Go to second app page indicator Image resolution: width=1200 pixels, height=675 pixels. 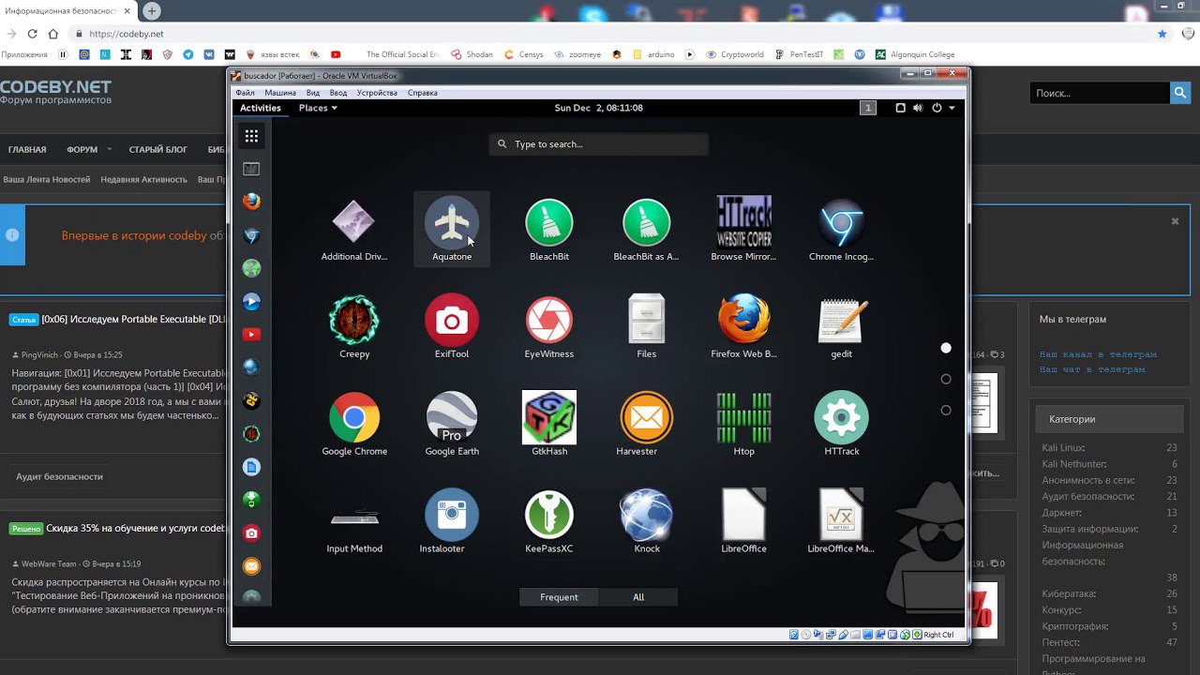tap(946, 379)
